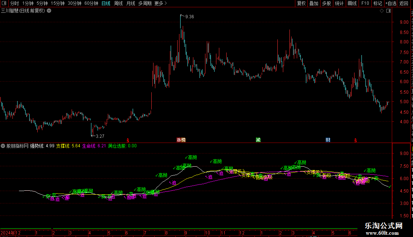
Task: Click the 3.27 low price label
Action: coord(100,136)
